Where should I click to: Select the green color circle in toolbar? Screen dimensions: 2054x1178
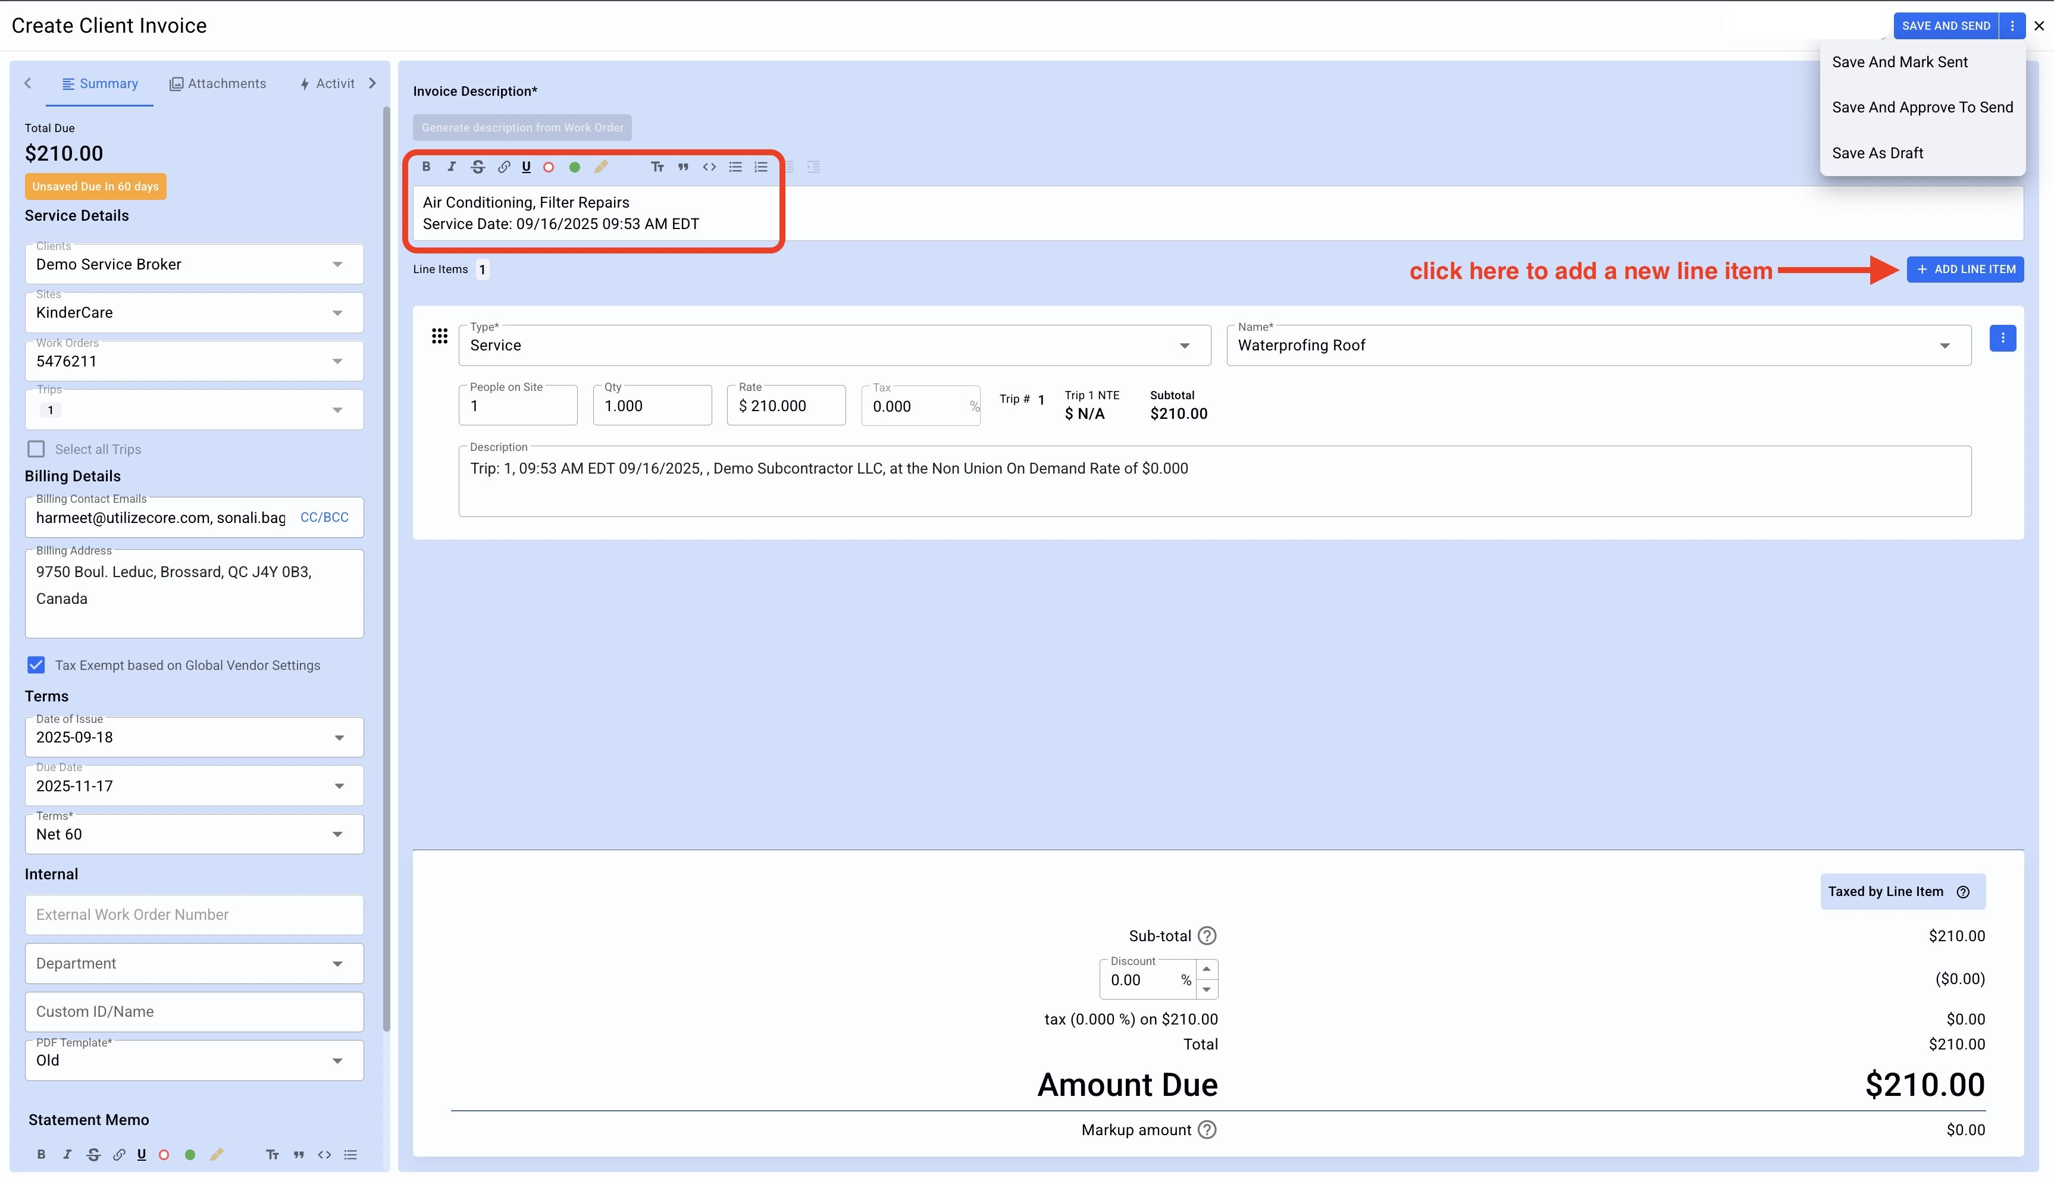click(x=574, y=167)
